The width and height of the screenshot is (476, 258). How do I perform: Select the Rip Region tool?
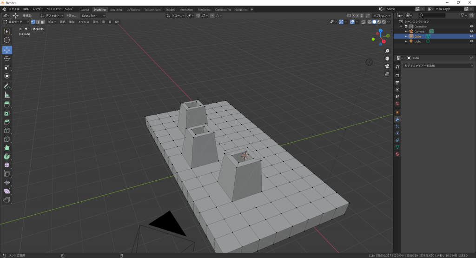7,200
